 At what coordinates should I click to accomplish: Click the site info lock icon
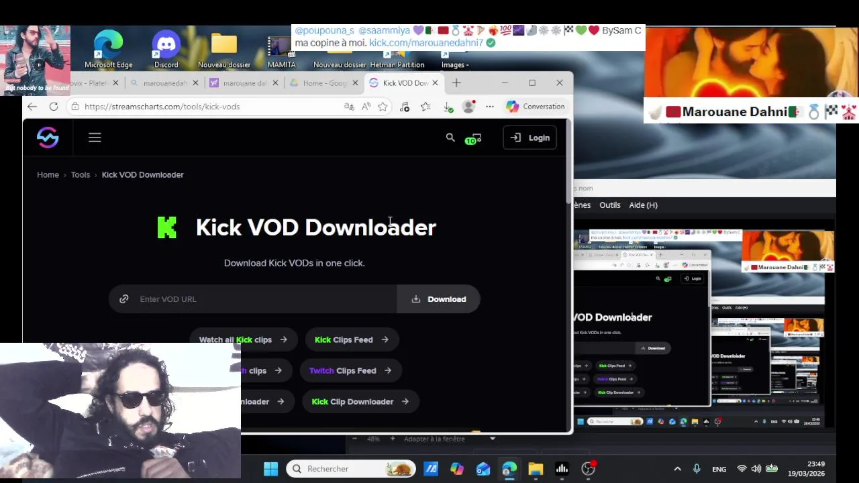pyautogui.click(x=75, y=107)
